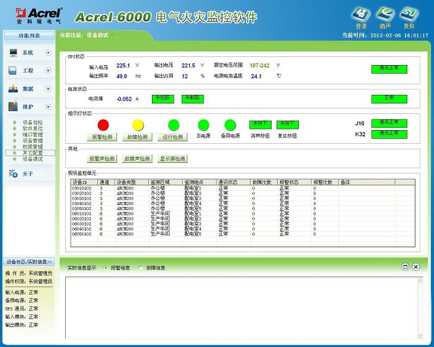
Task: Click the J16 通讯正常 status box
Action: click(389, 123)
